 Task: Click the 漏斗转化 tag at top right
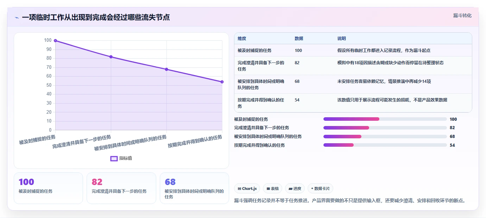(462, 15)
